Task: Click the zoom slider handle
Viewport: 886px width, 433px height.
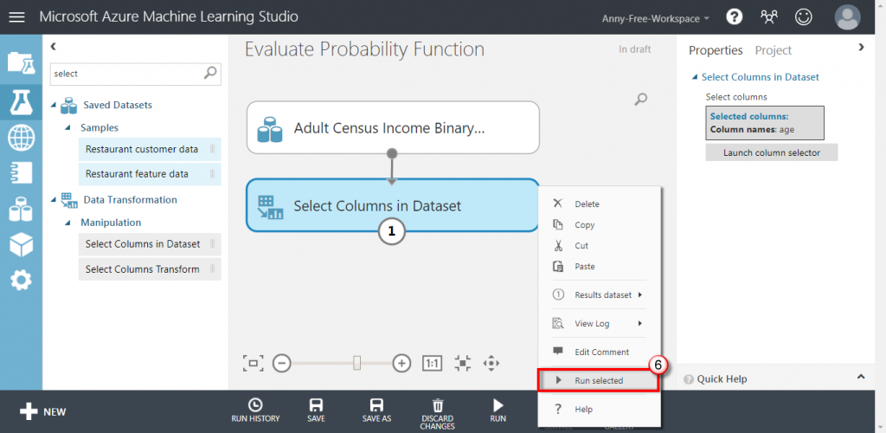Action: tap(356, 363)
